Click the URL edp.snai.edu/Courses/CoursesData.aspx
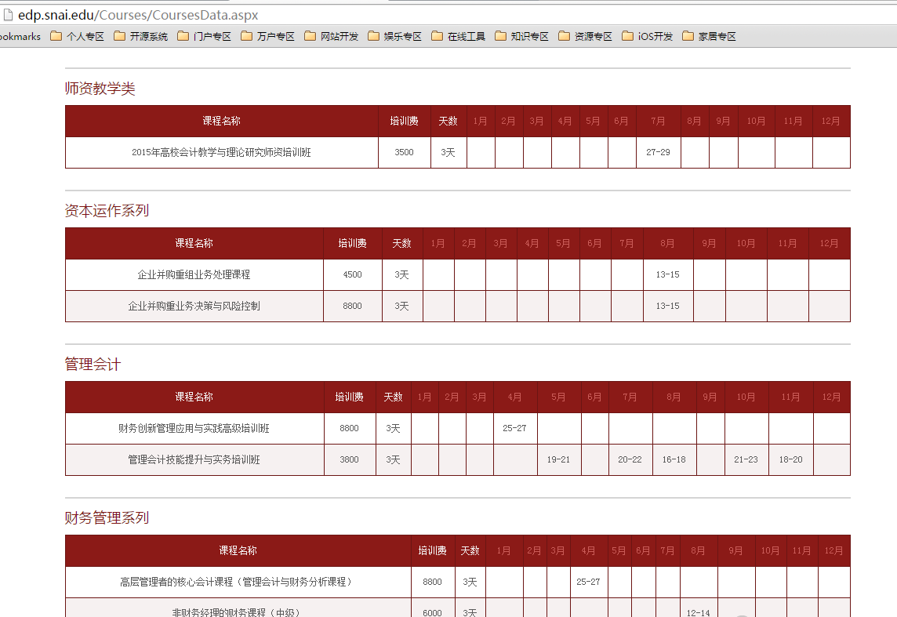Viewport: 897px width, 617px height. [138, 16]
